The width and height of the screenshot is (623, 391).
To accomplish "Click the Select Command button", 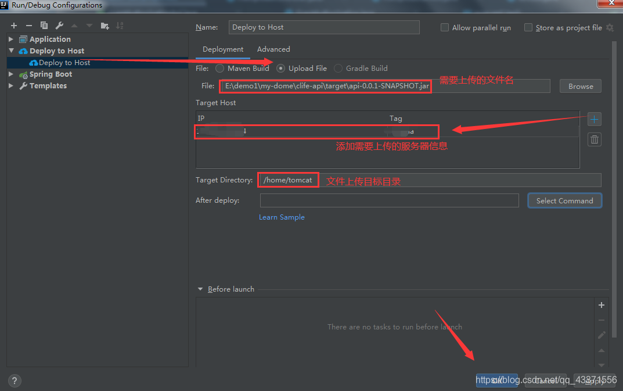I will point(564,201).
